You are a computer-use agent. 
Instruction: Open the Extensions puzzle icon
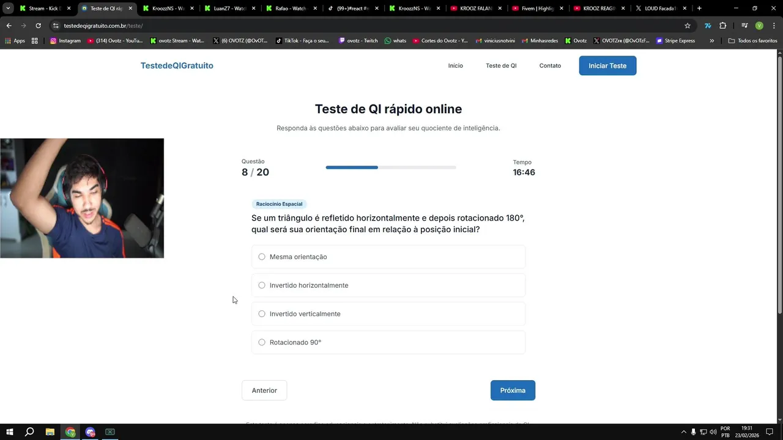(x=722, y=26)
